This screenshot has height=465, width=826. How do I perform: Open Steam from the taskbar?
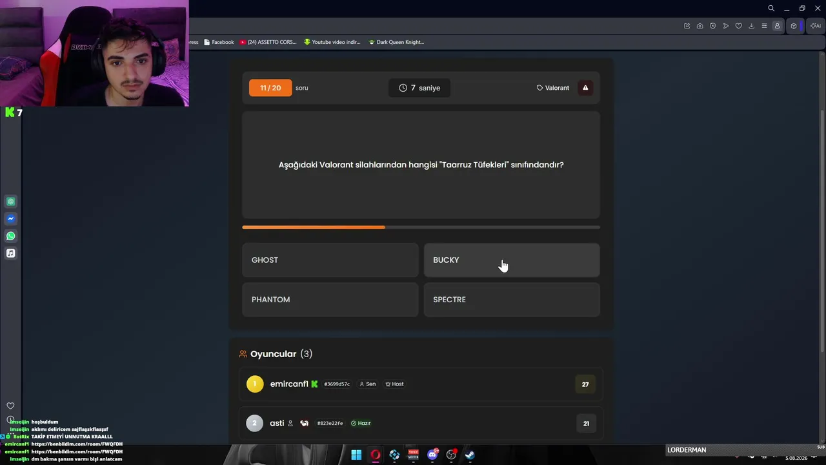click(x=470, y=455)
